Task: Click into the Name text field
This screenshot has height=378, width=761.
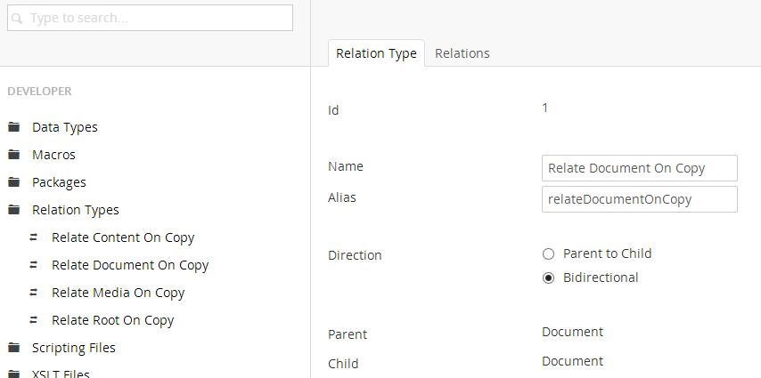Action: tap(639, 168)
